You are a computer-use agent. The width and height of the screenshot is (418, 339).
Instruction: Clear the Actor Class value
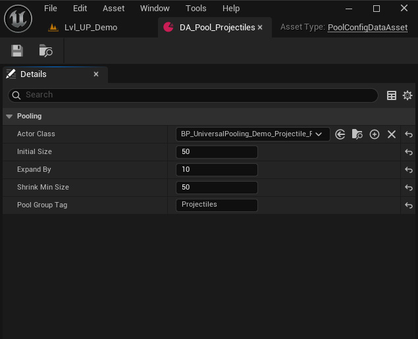pos(392,134)
